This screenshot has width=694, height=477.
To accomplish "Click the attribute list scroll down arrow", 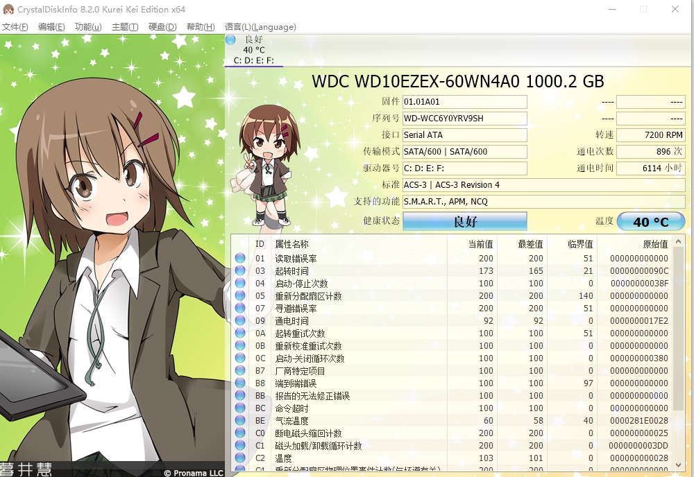I will (x=678, y=465).
